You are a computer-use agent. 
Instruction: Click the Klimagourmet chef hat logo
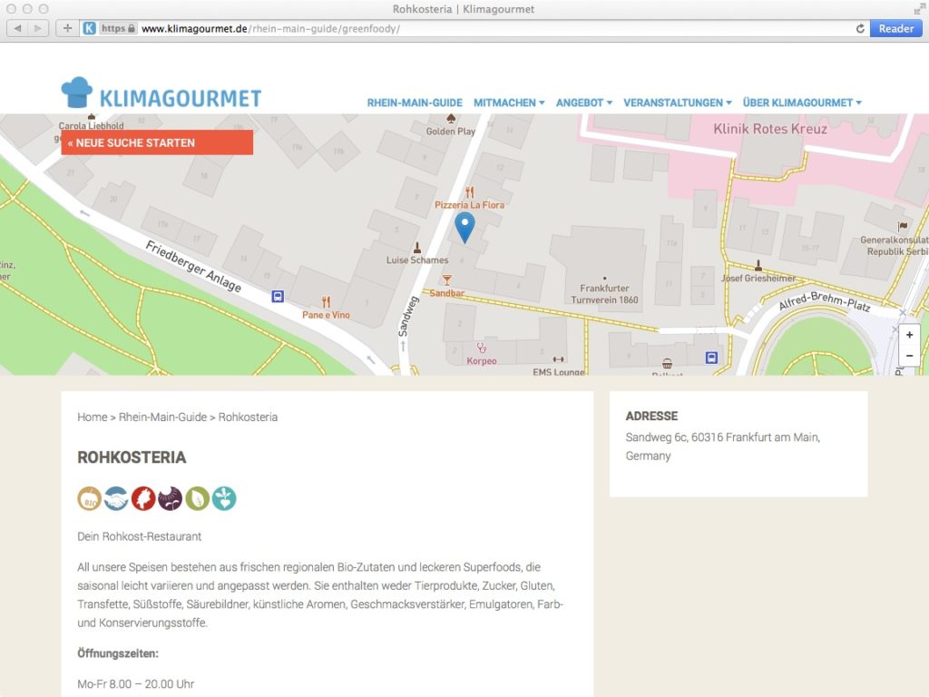77,93
